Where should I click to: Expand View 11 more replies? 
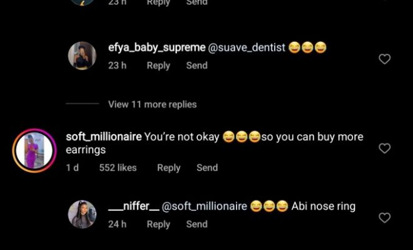coord(152,104)
